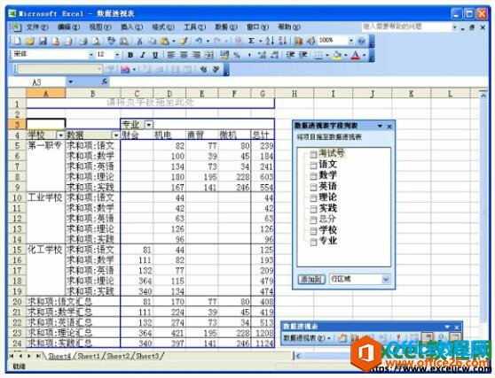
Task: Open the 学校 field filter dropdown
Action: coord(60,135)
